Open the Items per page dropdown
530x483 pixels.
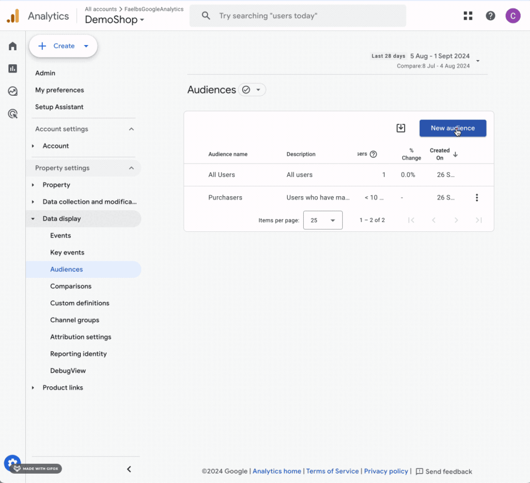[323, 220]
